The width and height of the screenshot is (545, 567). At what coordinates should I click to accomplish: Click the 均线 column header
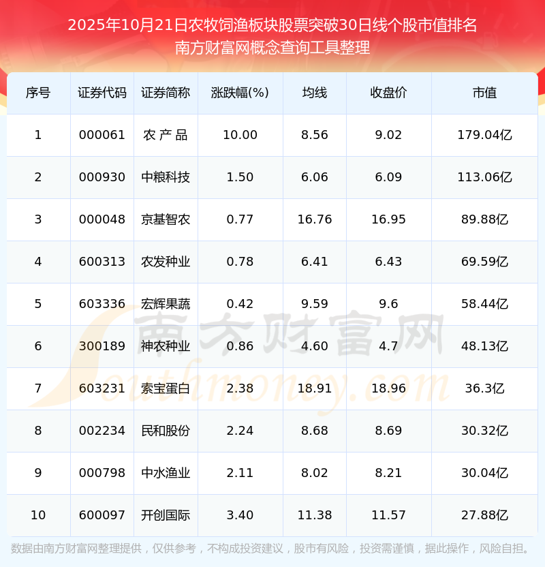pyautogui.click(x=315, y=93)
